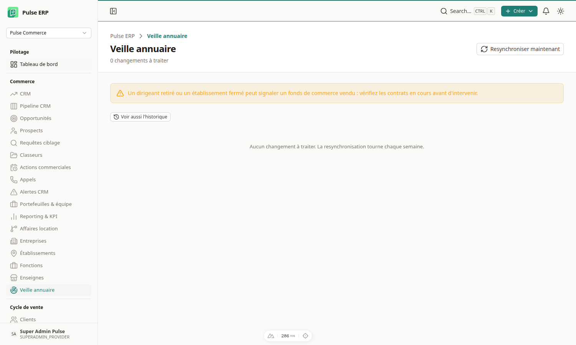Select Veille annuaire in sidebar
Image resolution: width=576 pixels, height=345 pixels.
[x=49, y=290]
